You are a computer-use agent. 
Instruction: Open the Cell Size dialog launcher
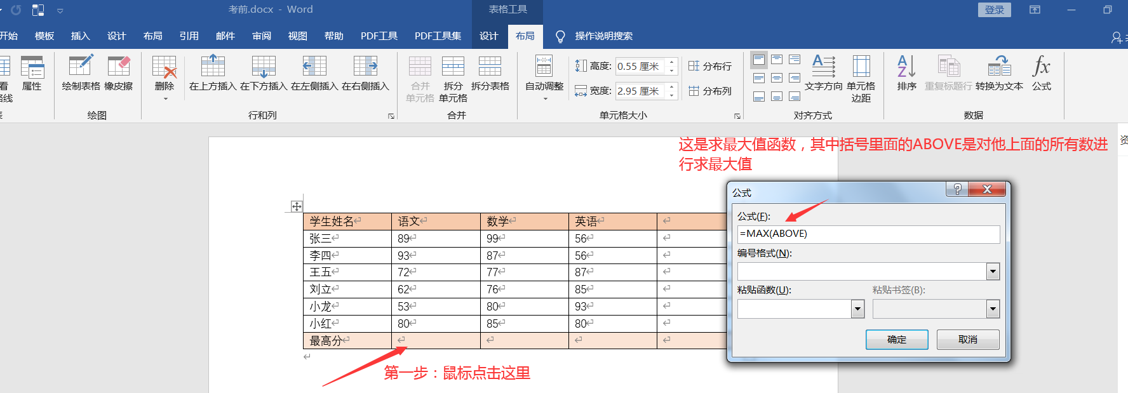point(737,116)
